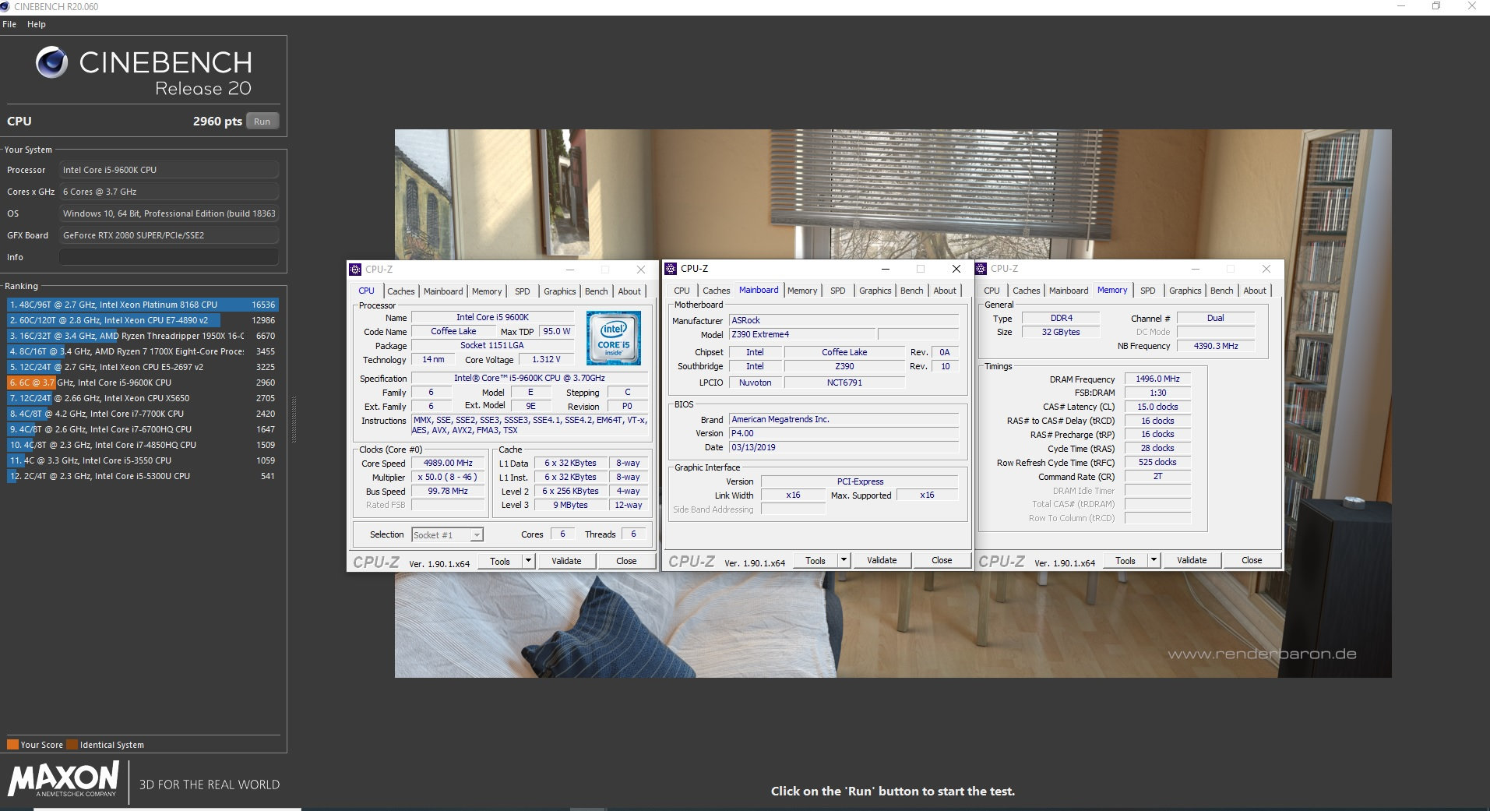
Task: Click the Info input field in Your System
Action: pos(169,257)
